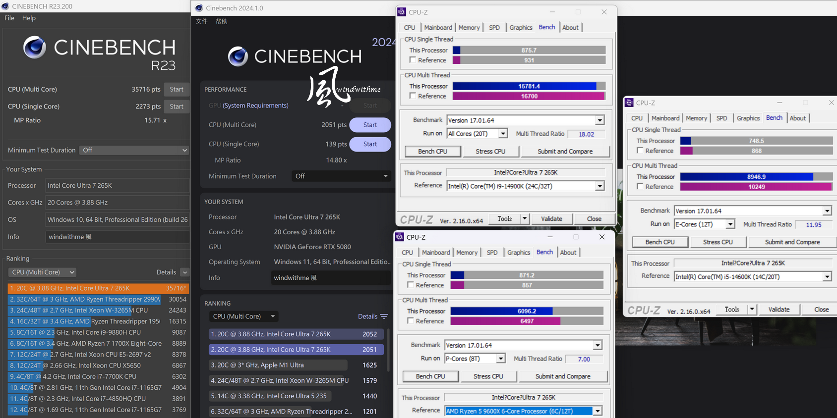Tick Multi Thread Reference checkbox in E-Cores CPU-Z
The width and height of the screenshot is (837, 418).
point(640,187)
